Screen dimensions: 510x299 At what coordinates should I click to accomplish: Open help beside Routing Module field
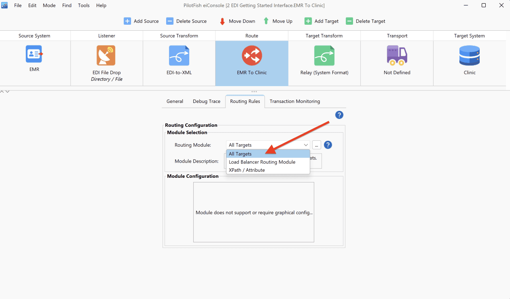pos(328,145)
